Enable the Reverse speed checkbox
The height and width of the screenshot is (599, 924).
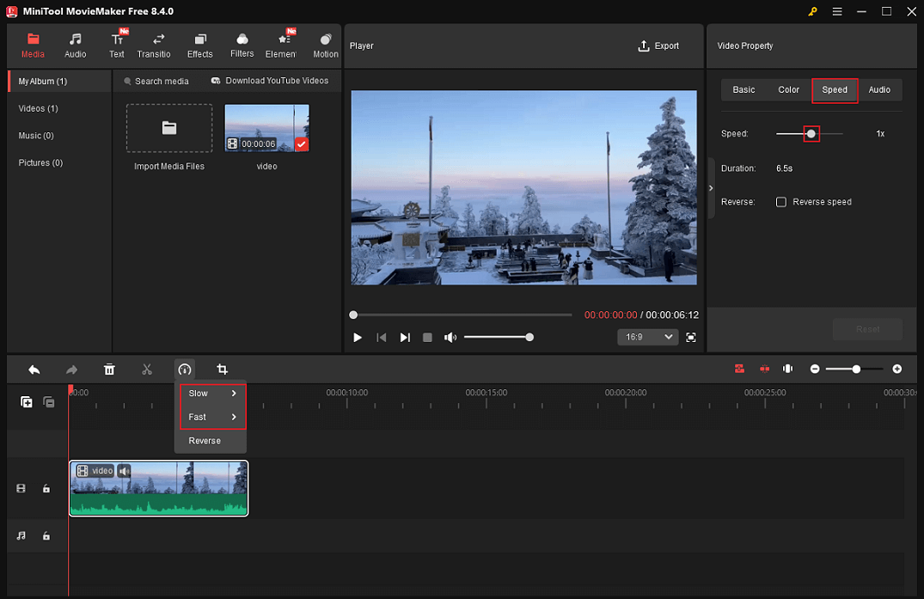click(x=781, y=201)
